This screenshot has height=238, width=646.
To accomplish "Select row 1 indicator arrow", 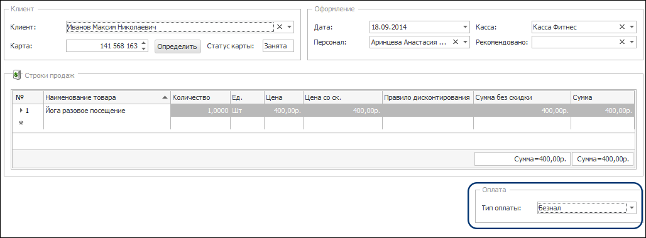I will tap(21, 111).
